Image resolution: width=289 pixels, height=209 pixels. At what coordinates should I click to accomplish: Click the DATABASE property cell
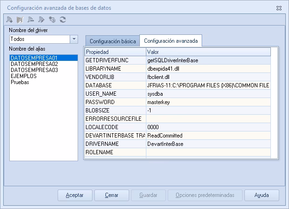(x=115, y=85)
